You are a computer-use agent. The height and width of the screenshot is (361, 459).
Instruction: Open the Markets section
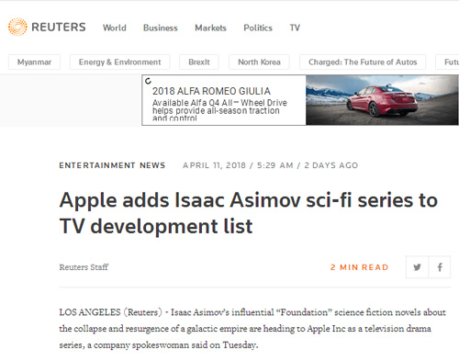click(210, 28)
